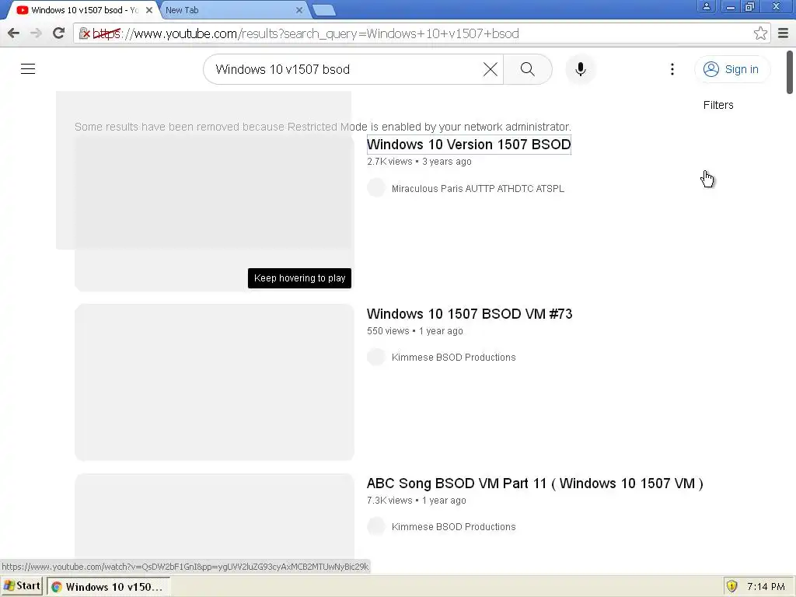Go back using browser back arrow
The image size is (796, 597).
coord(13,33)
